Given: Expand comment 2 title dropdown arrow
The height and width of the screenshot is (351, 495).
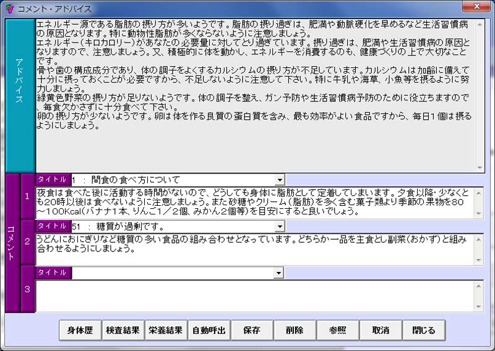Looking at the screenshot, I should tap(280, 226).
